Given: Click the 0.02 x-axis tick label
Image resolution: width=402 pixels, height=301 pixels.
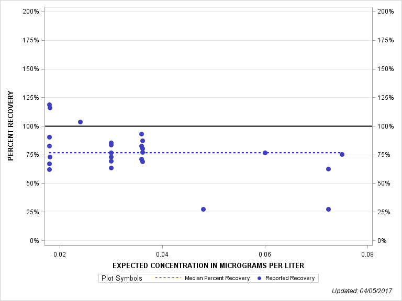Looking at the screenshot, I should [60, 254].
